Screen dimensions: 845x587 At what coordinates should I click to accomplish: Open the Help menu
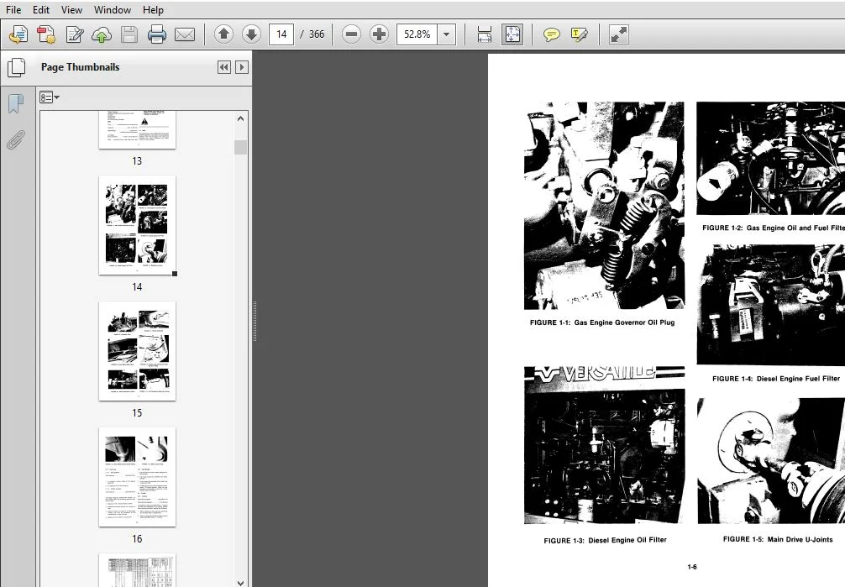153,10
